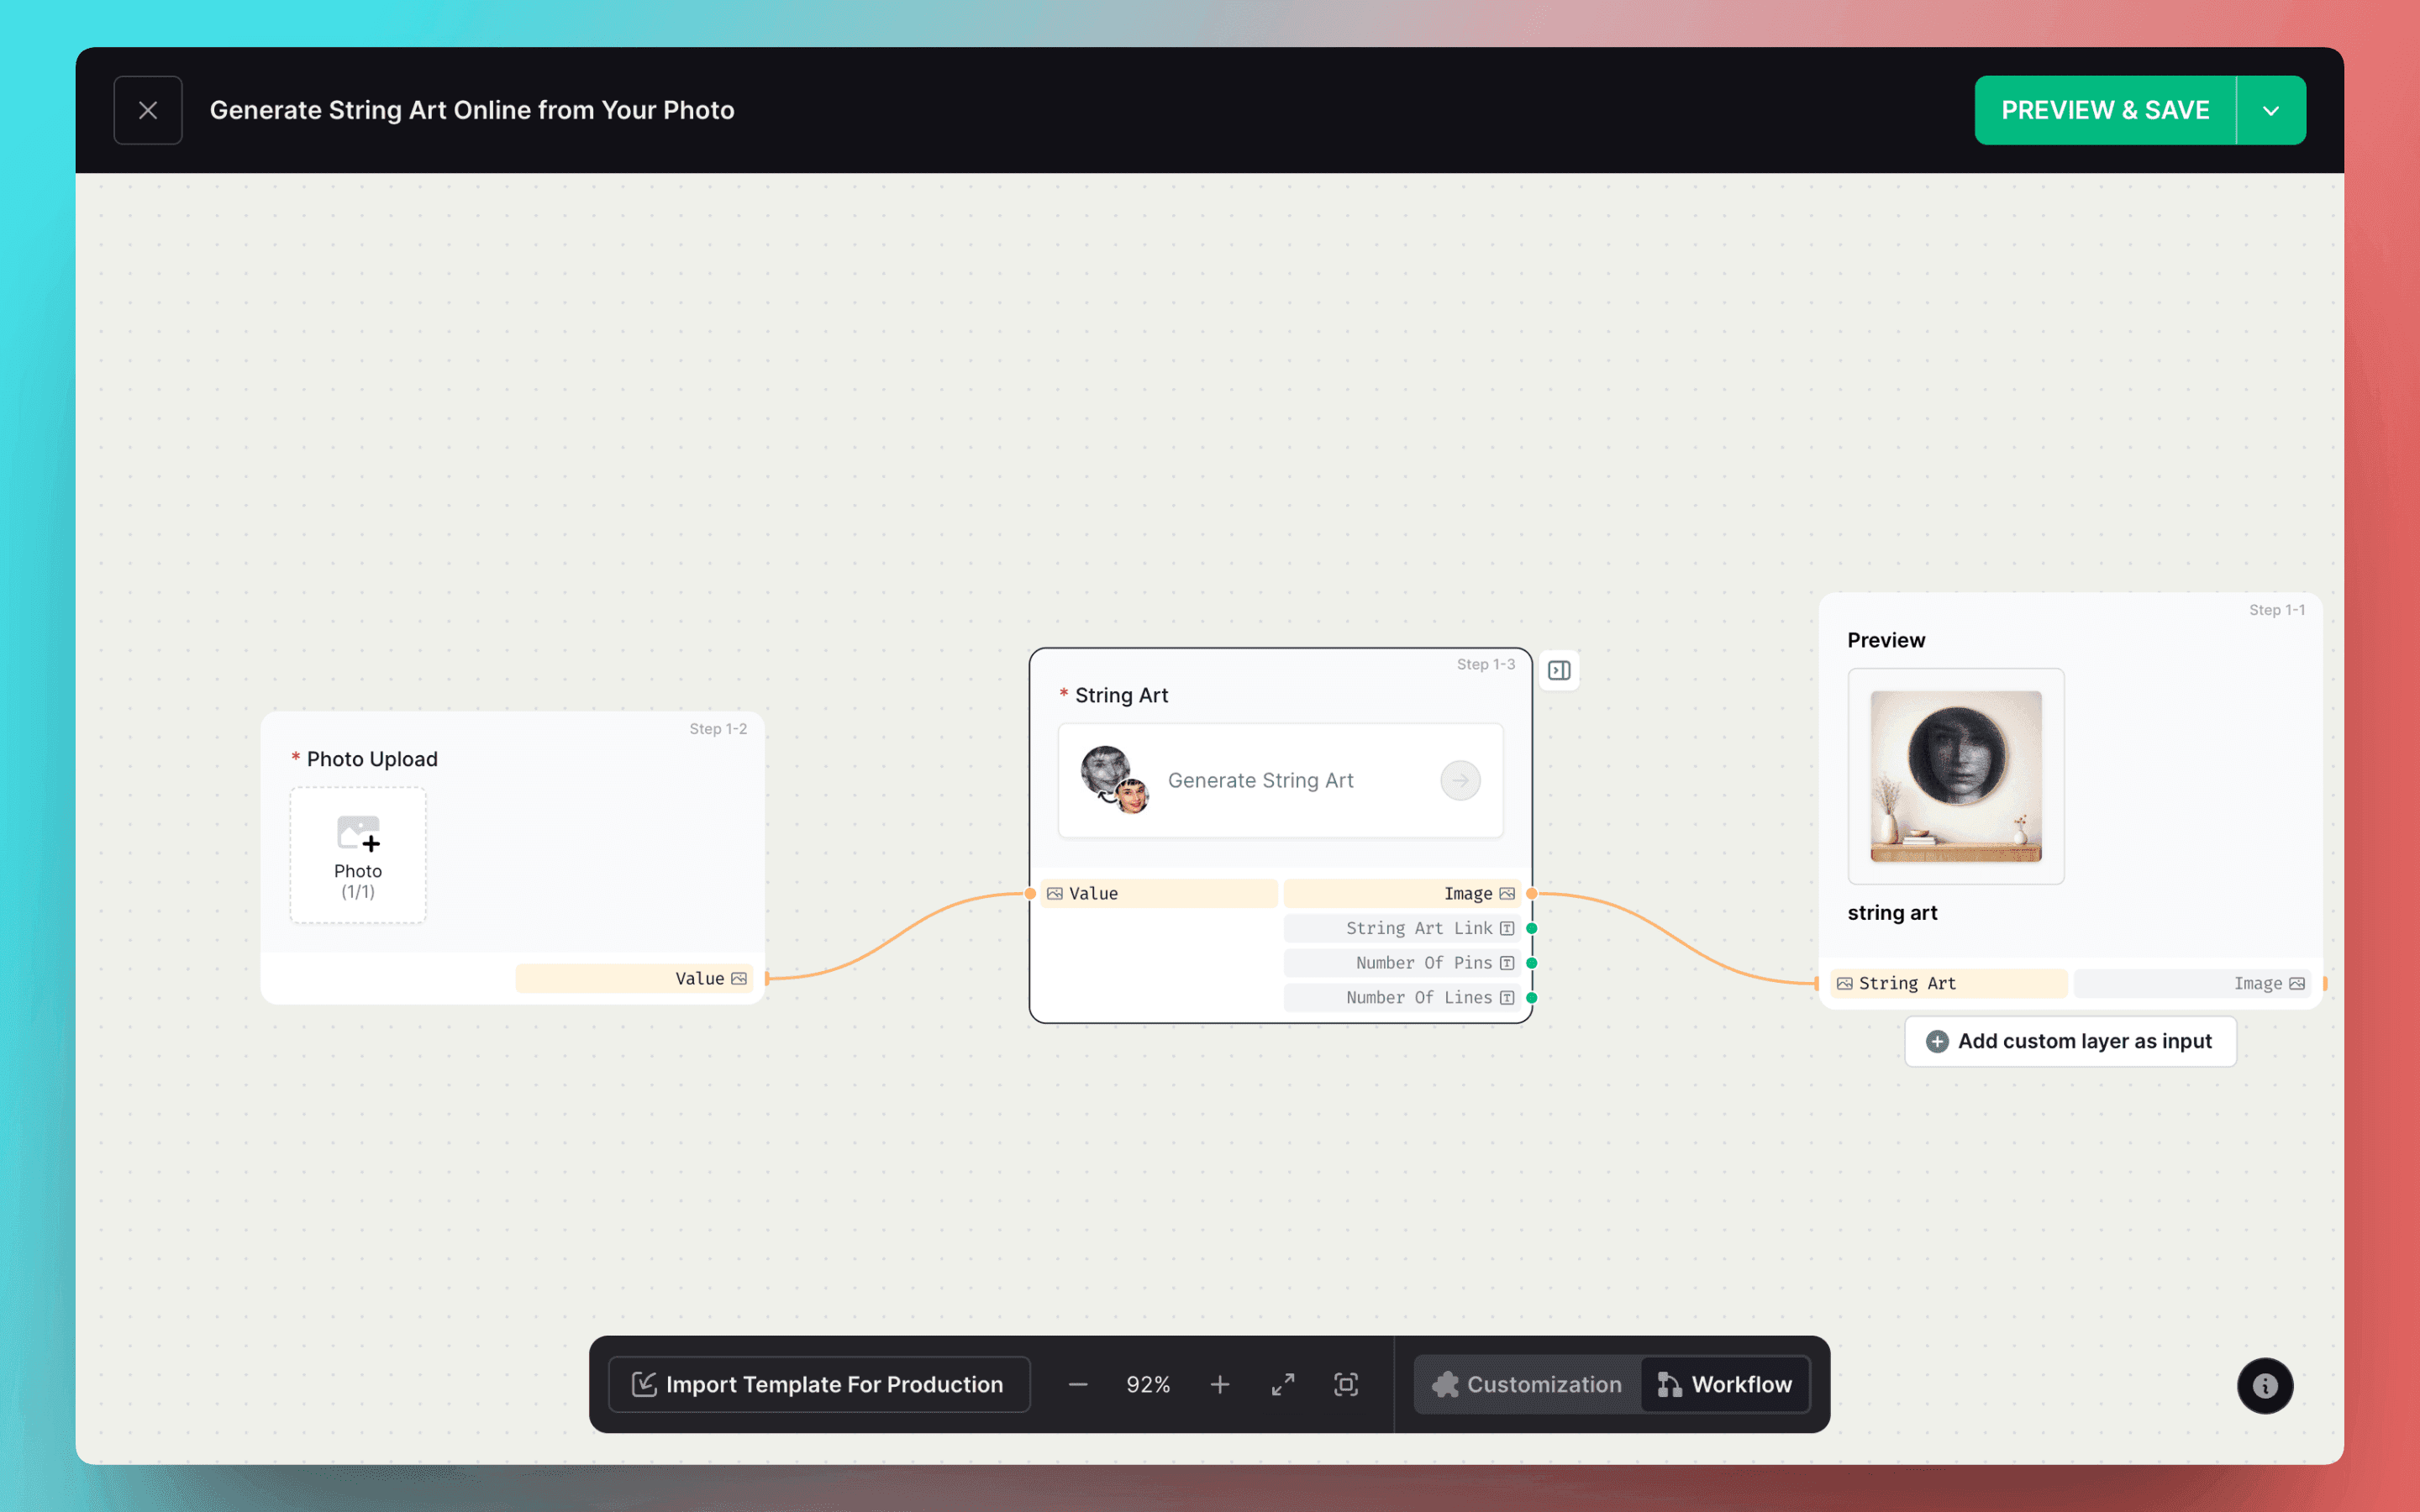This screenshot has height=1512, width=2420.
Task: Select the string art preview thumbnail
Action: tap(1956, 776)
